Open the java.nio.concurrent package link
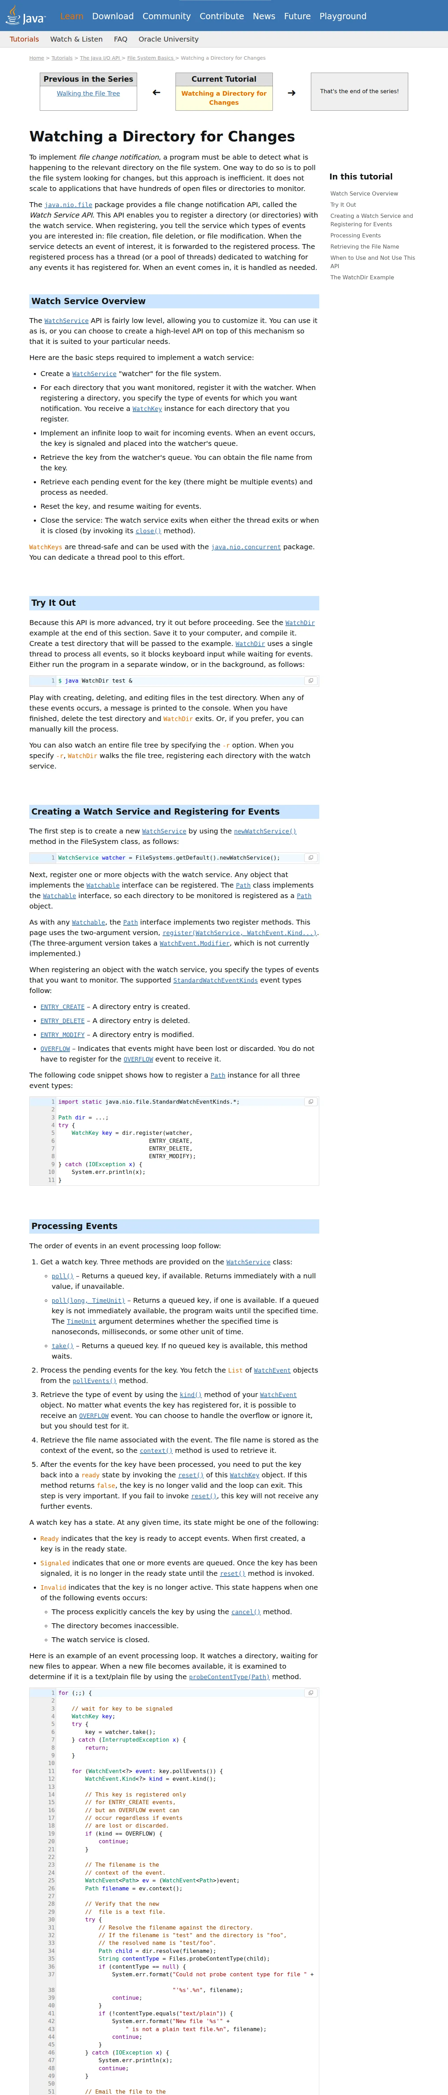The image size is (448, 2095). tap(246, 547)
